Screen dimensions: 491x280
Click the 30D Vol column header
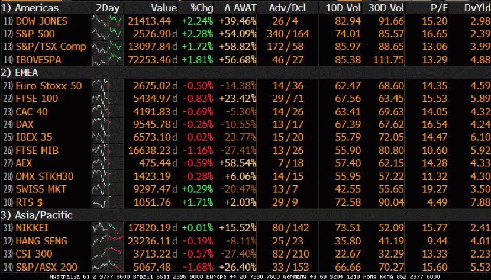click(x=386, y=8)
